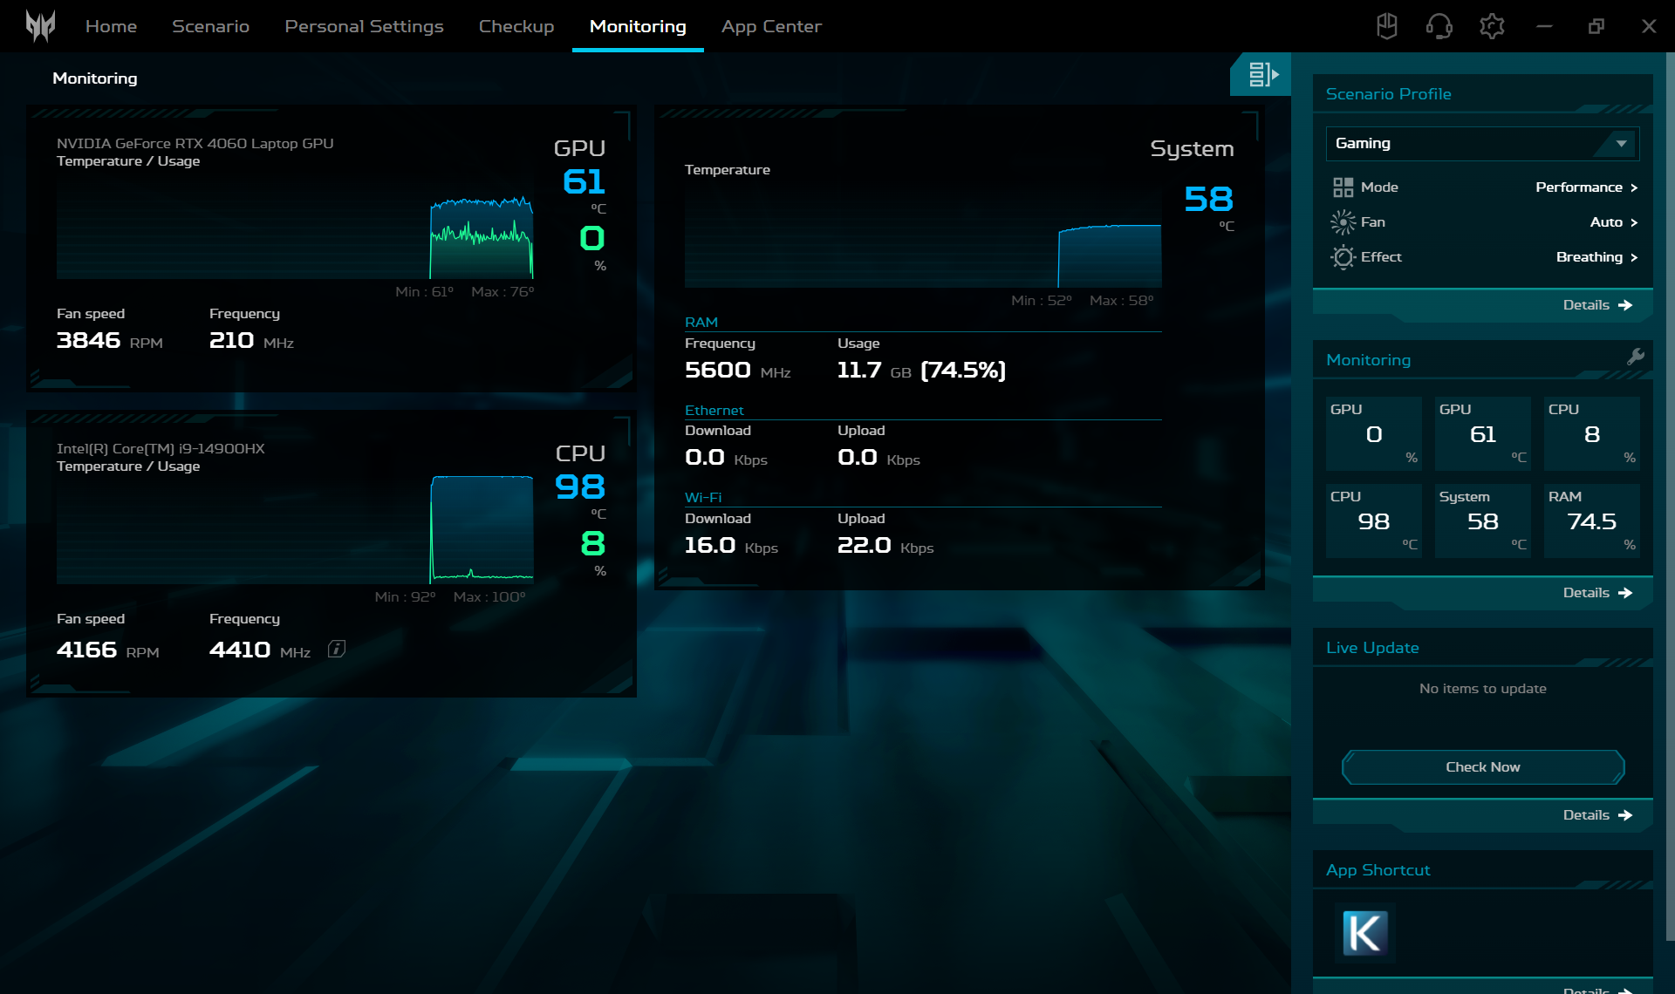Open Scenario Profile Details link

click(1596, 305)
